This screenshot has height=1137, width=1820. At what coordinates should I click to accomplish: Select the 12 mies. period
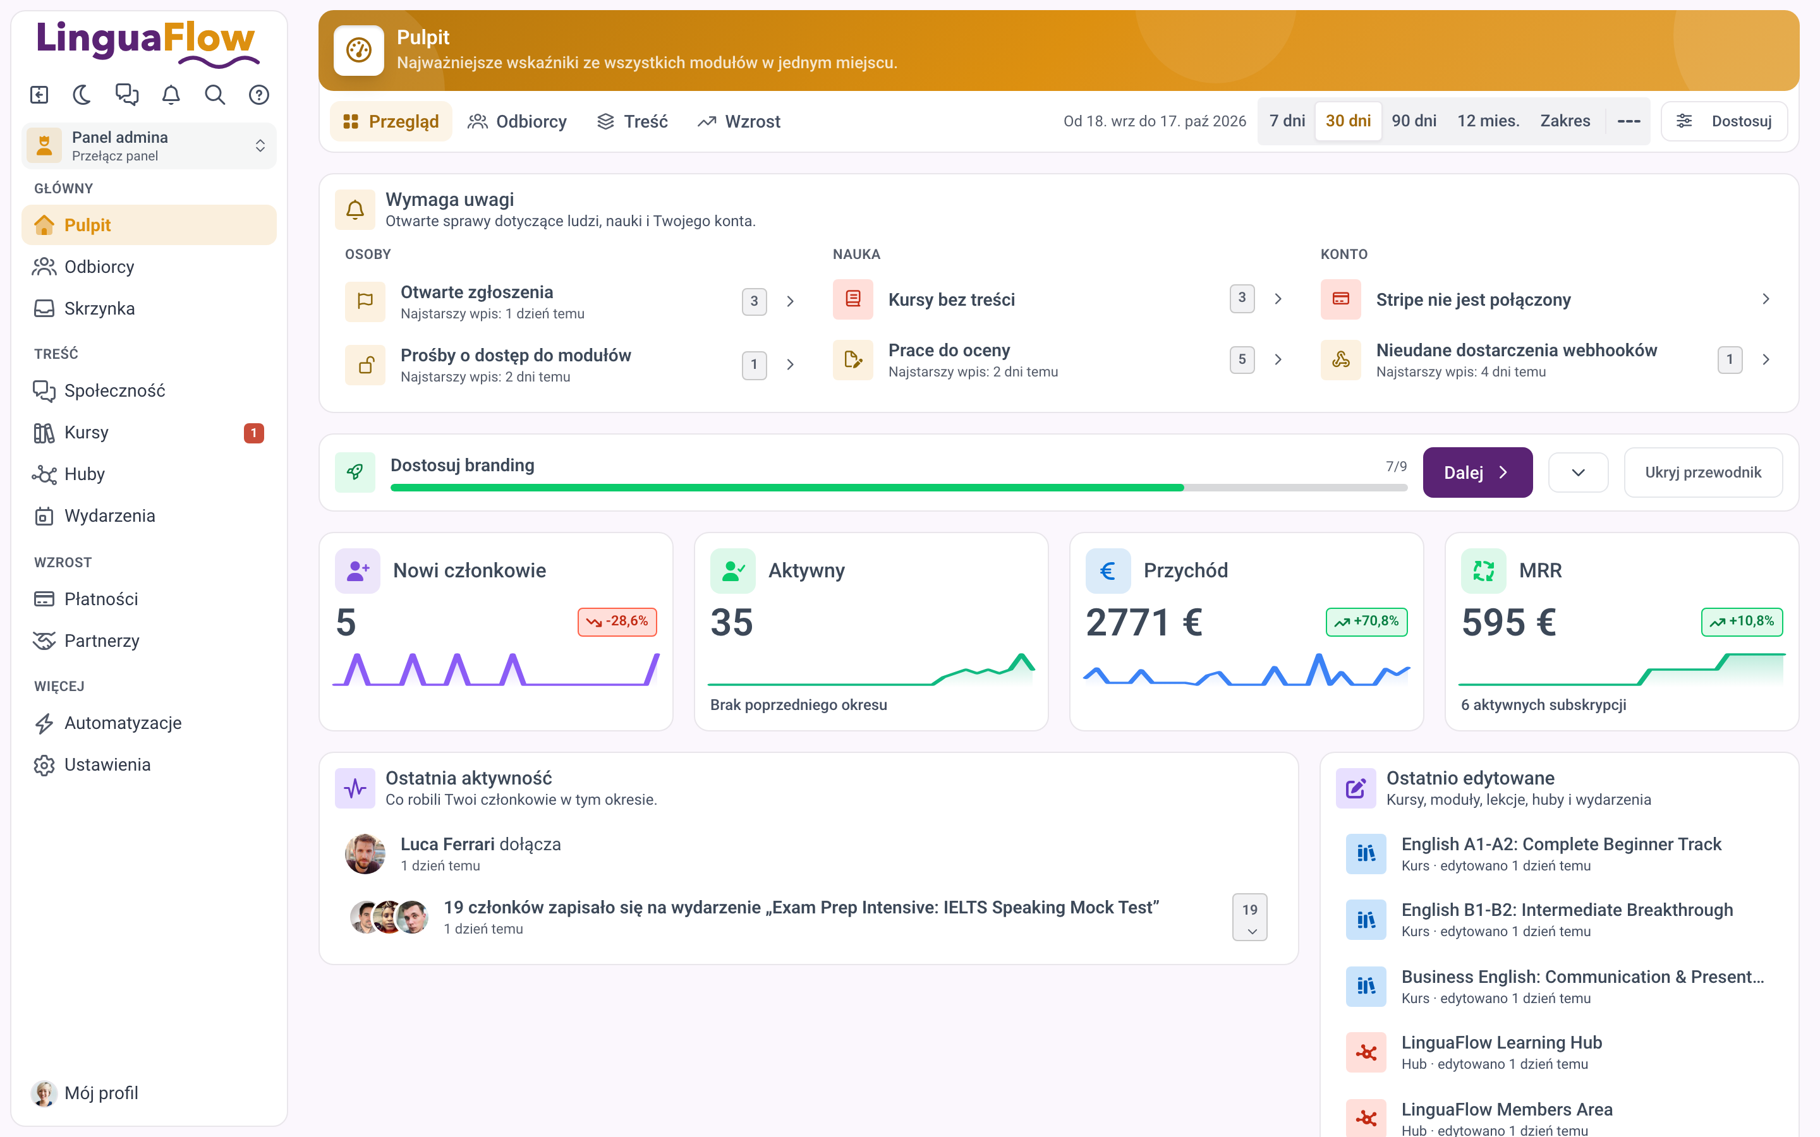1488,121
